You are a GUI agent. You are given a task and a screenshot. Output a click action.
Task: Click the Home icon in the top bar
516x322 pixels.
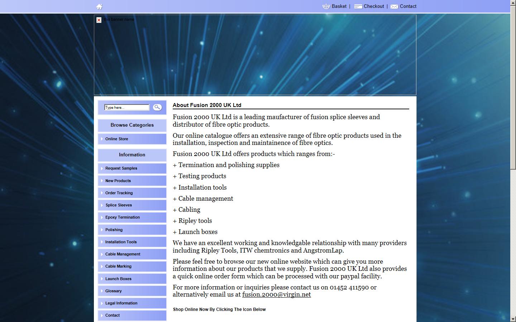pos(99,6)
